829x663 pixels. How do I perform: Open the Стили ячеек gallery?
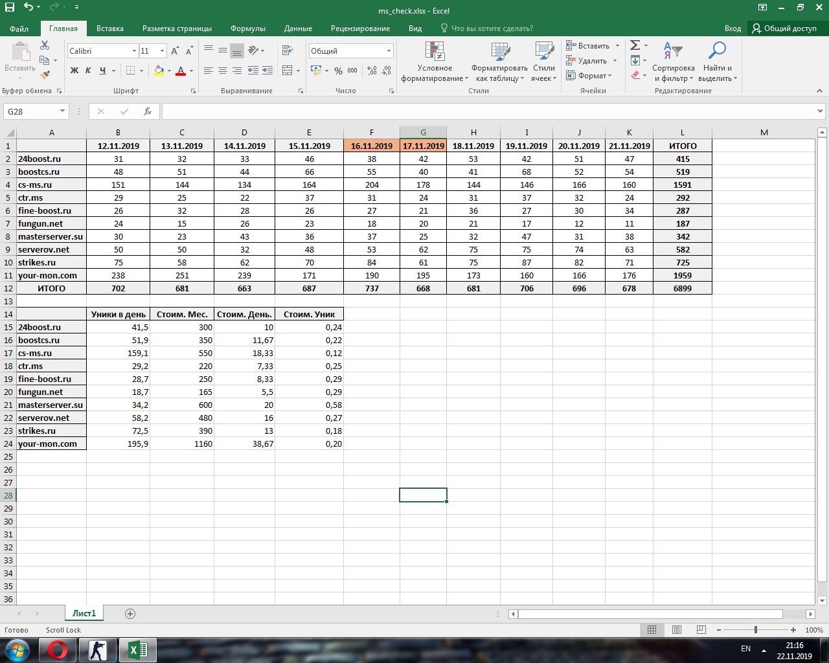544,62
